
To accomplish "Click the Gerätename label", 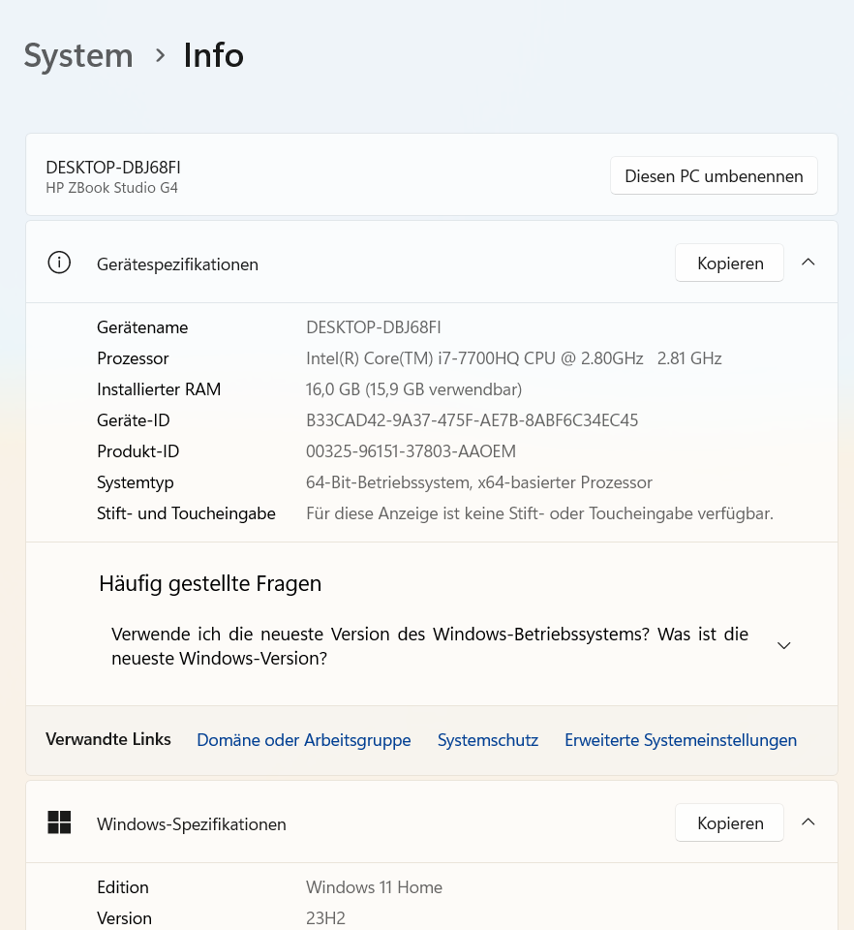I will (142, 327).
